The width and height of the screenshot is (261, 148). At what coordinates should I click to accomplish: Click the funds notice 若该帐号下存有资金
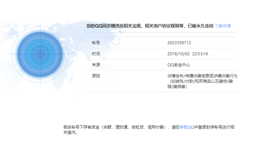82,127
